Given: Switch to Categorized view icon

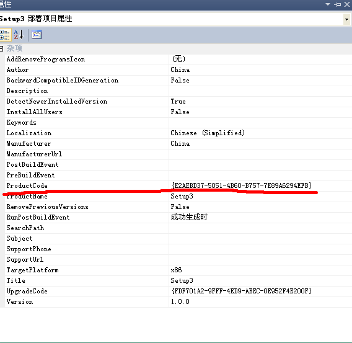Looking at the screenshot, I should click(5, 35).
